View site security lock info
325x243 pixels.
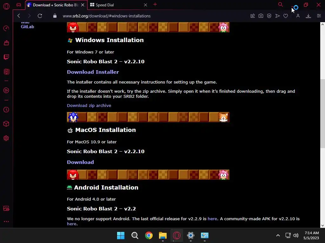(55, 16)
